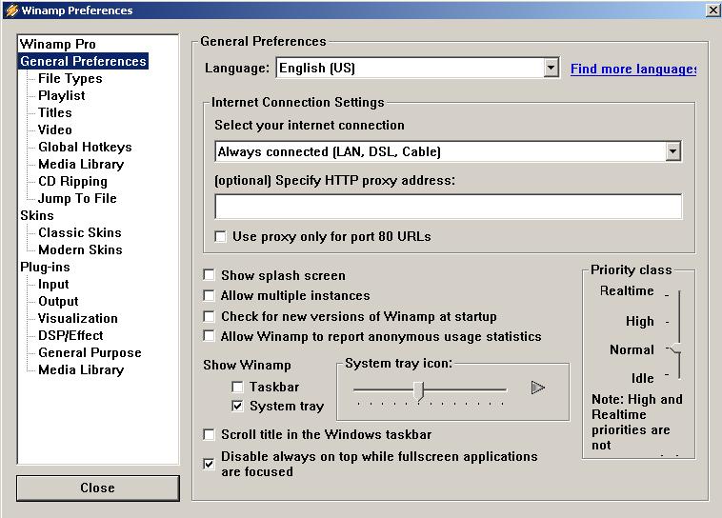Open Input plug-ins page

point(53,284)
